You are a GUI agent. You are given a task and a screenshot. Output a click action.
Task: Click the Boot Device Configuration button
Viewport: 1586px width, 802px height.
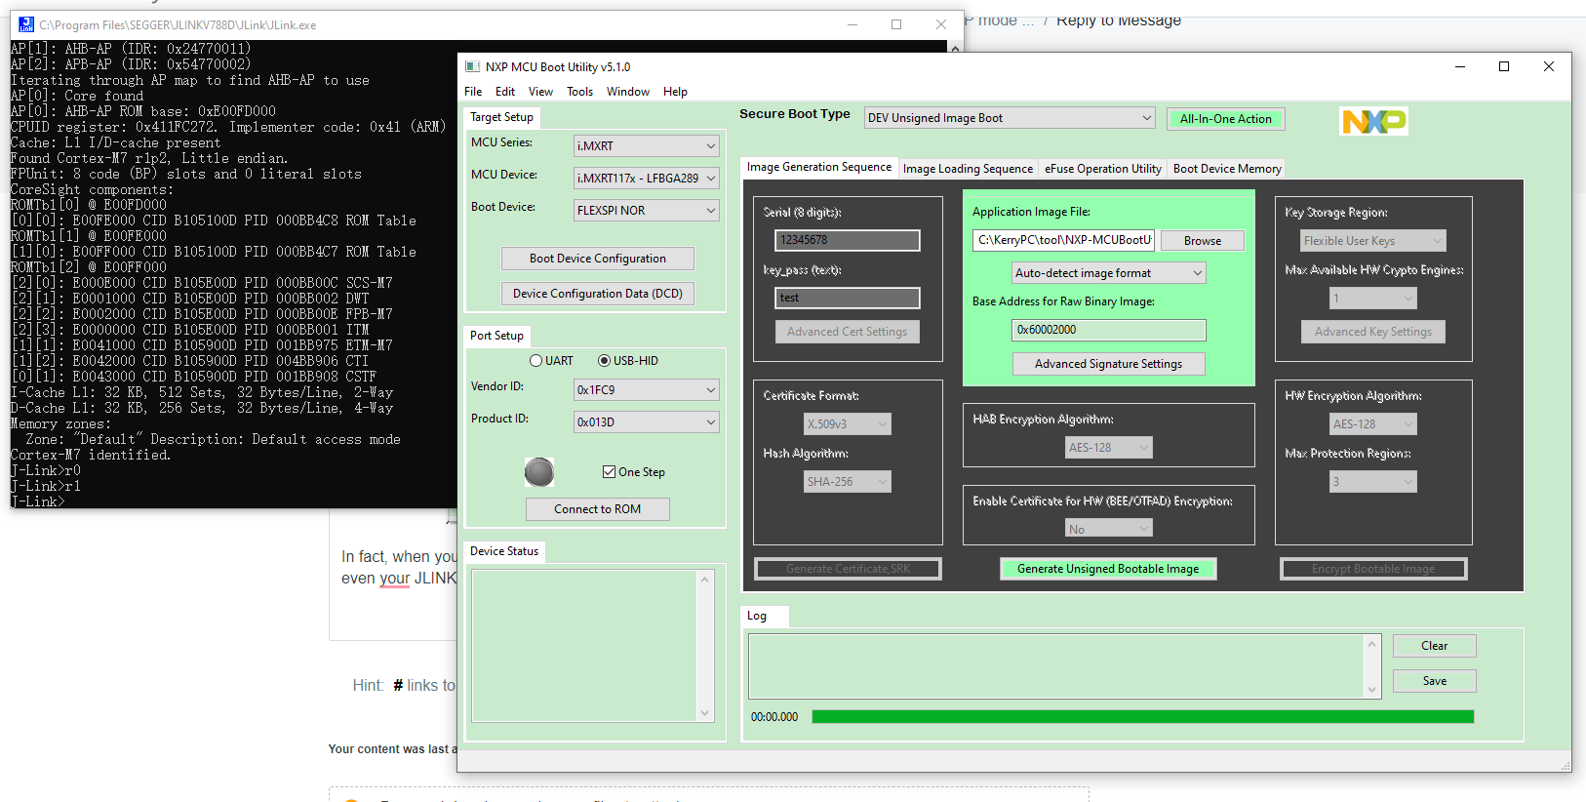pos(598,259)
